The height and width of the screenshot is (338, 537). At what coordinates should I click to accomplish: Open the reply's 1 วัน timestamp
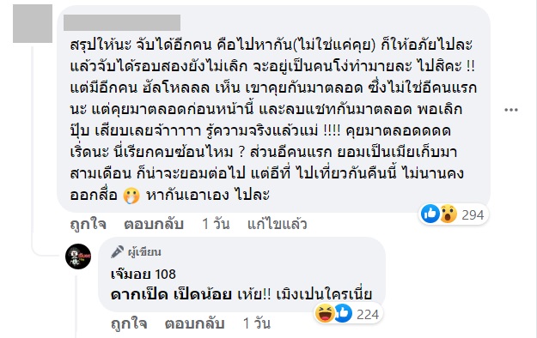[x=257, y=323]
